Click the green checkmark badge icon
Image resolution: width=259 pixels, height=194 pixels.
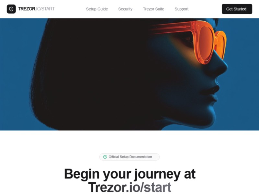[105, 157]
